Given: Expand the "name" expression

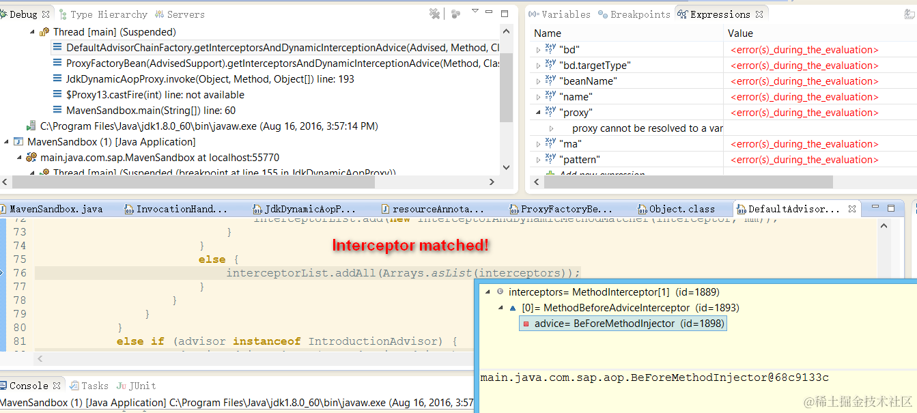Looking at the screenshot, I should (538, 97).
